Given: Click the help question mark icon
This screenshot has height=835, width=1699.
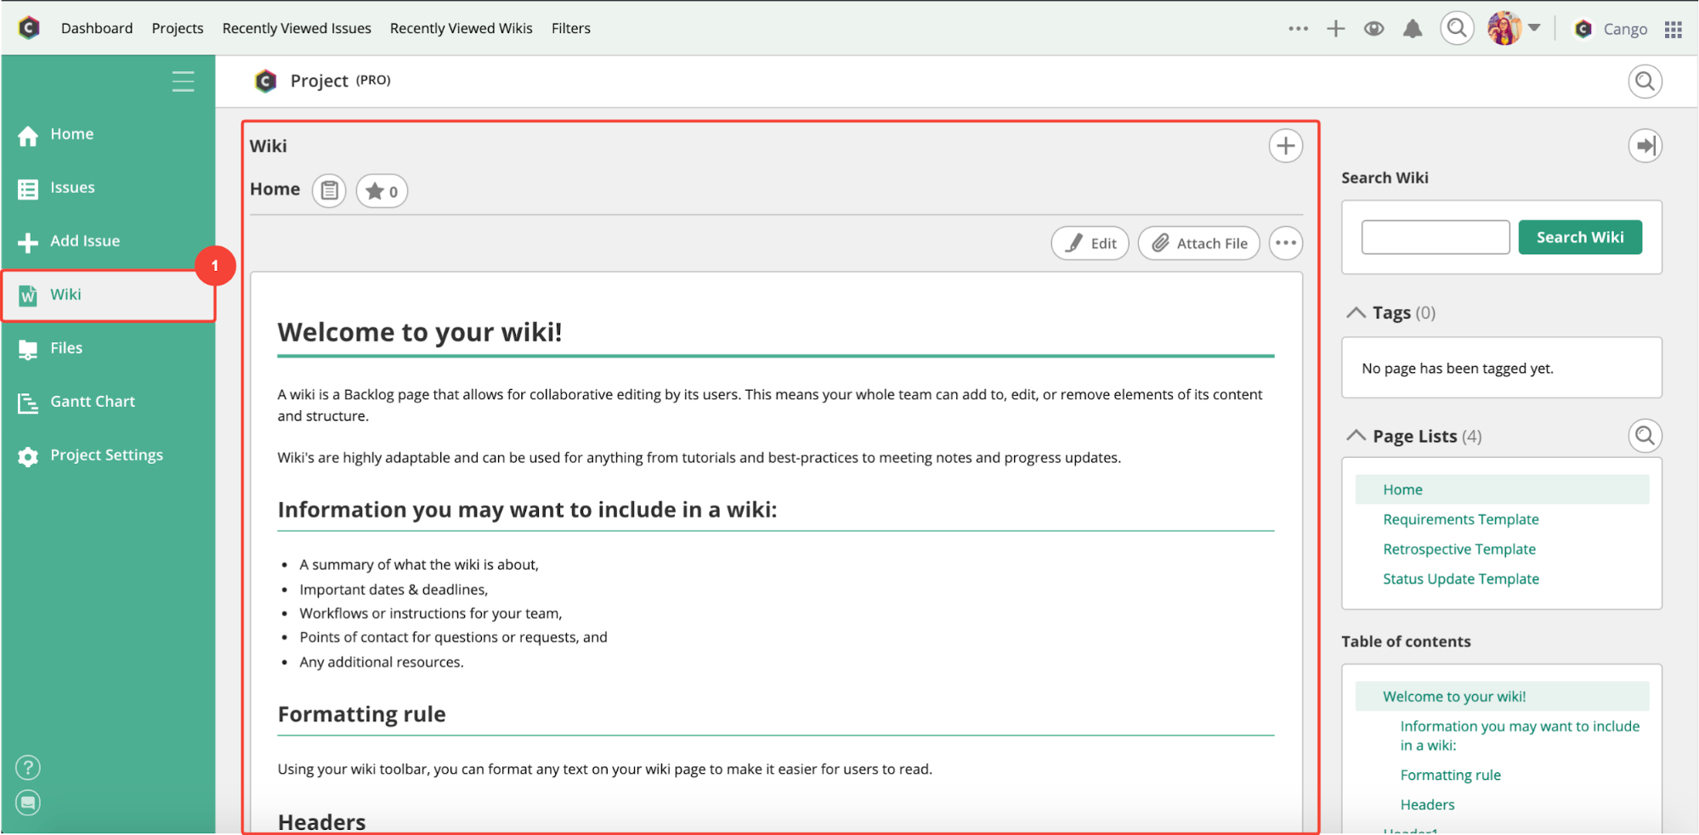Looking at the screenshot, I should (28, 768).
